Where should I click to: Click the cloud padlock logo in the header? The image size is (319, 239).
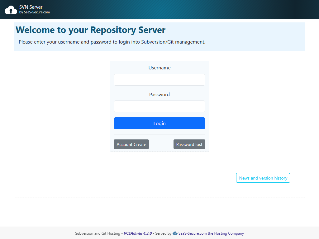(11, 9)
